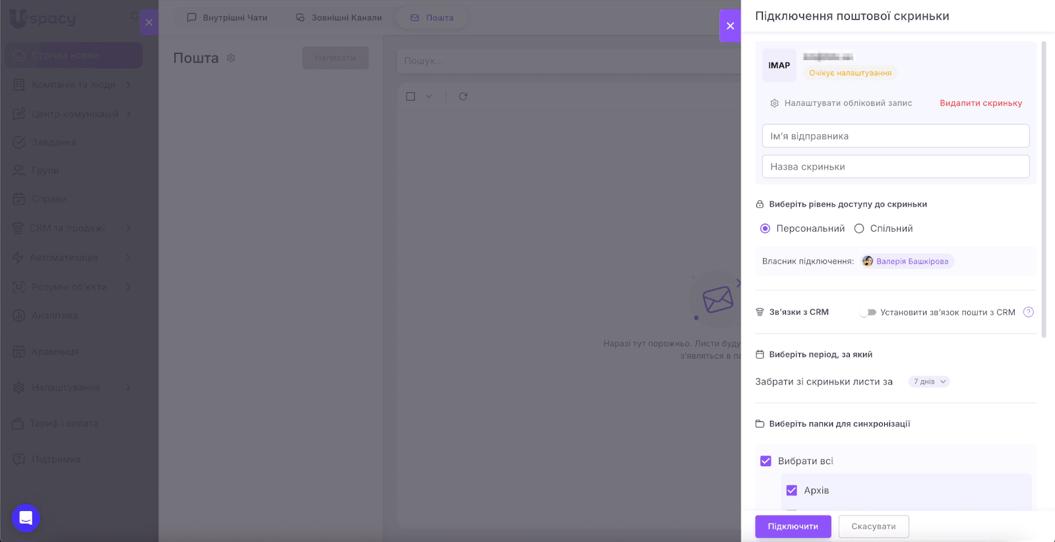The height and width of the screenshot is (542, 1055).
Task: Expand Розумні об'єкти chevron
Action: click(129, 286)
